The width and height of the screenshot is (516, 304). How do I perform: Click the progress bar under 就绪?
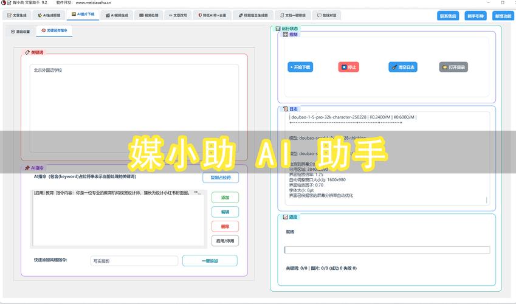(x=387, y=250)
